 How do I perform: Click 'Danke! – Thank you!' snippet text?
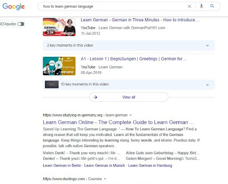(x=61, y=159)
